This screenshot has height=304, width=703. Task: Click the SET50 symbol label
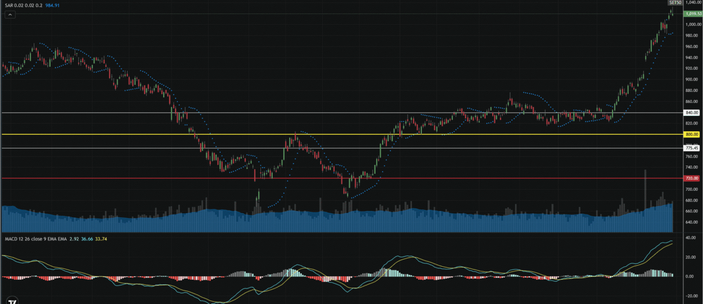675,3
